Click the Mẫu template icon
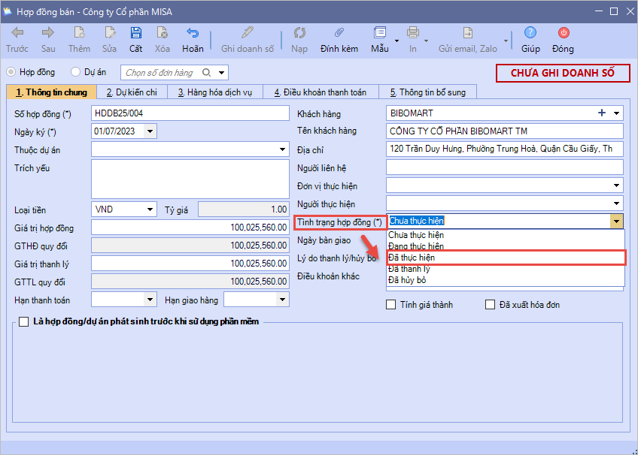 click(x=378, y=33)
